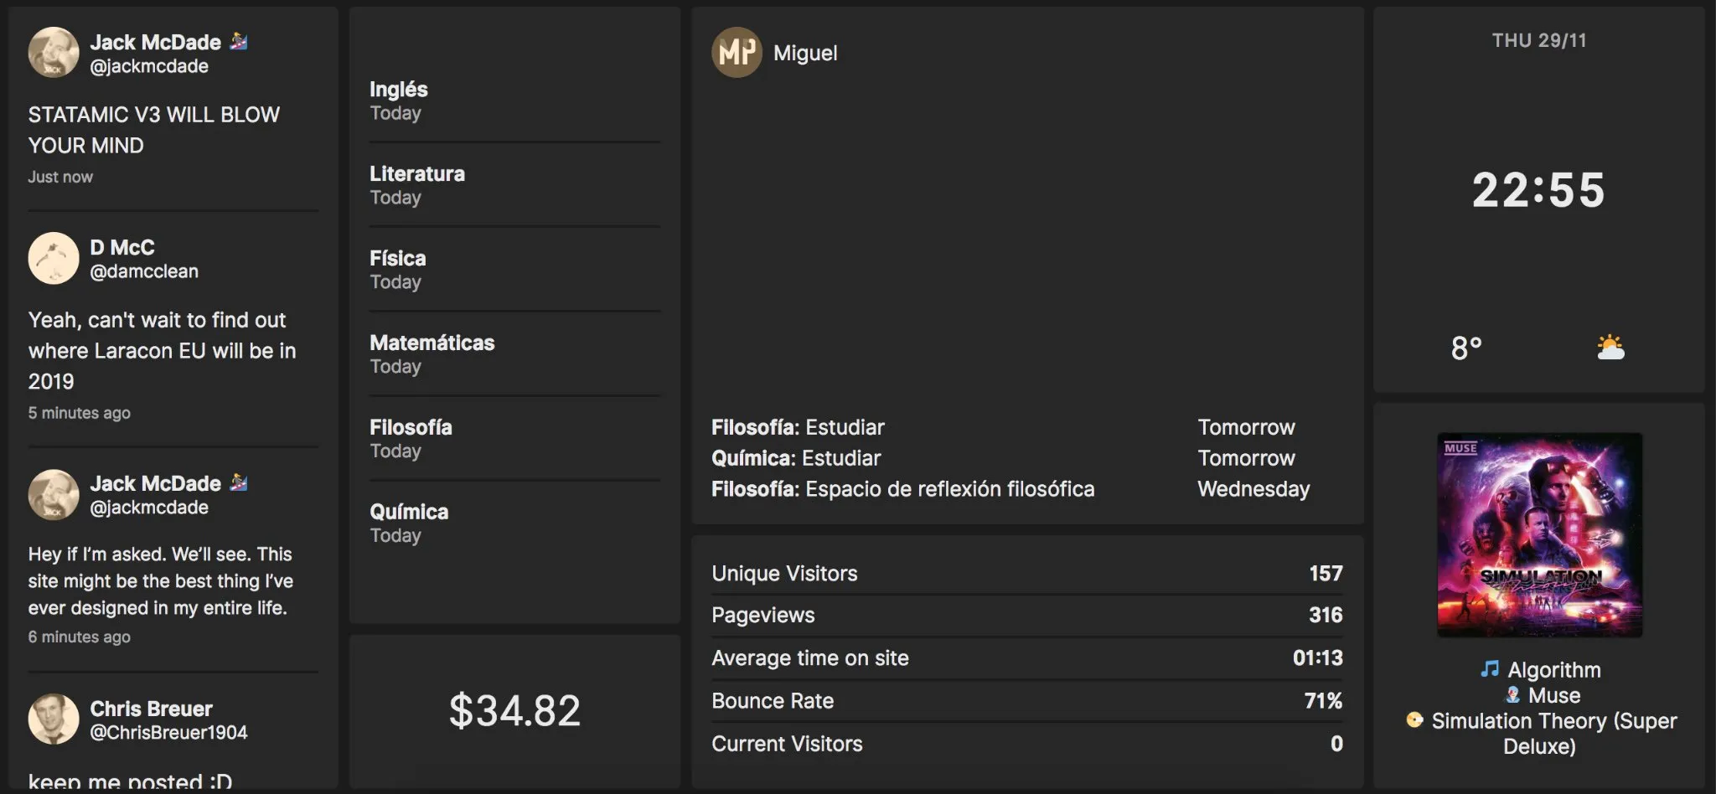Select the Unique Visitors statistic row
Screen dimensions: 1716x794
click(1026, 574)
